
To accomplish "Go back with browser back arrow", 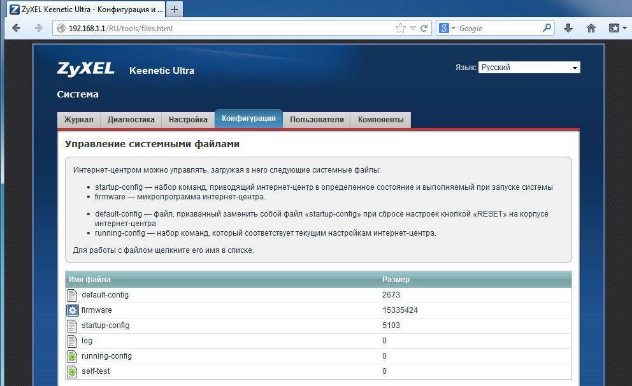I will (16, 28).
